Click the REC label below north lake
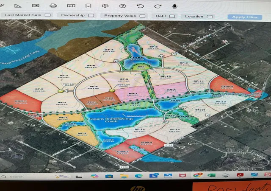The width and height of the screenshot is (271, 191). (141, 67)
